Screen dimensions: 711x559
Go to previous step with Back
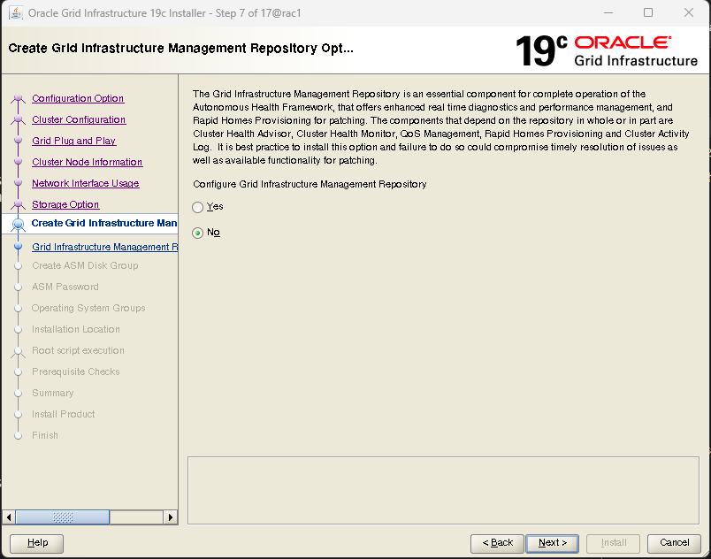coord(497,543)
